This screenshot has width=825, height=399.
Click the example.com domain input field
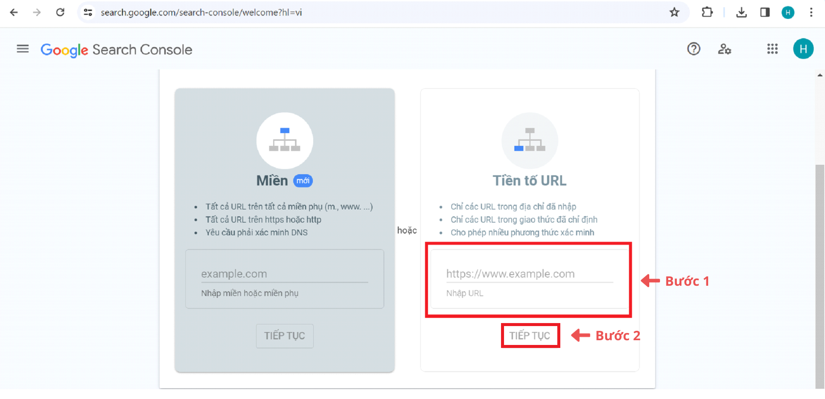point(284,274)
